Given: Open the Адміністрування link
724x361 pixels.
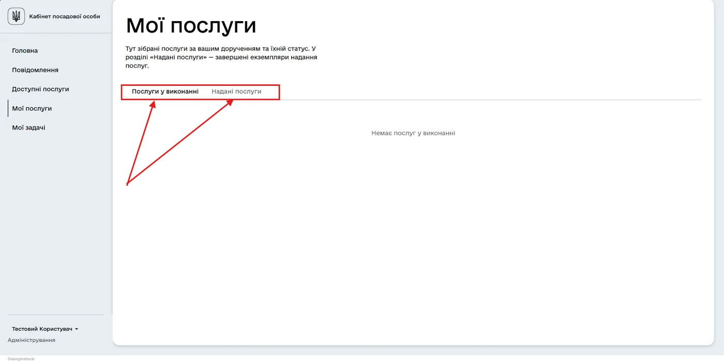Looking at the screenshot, I should 32,340.
